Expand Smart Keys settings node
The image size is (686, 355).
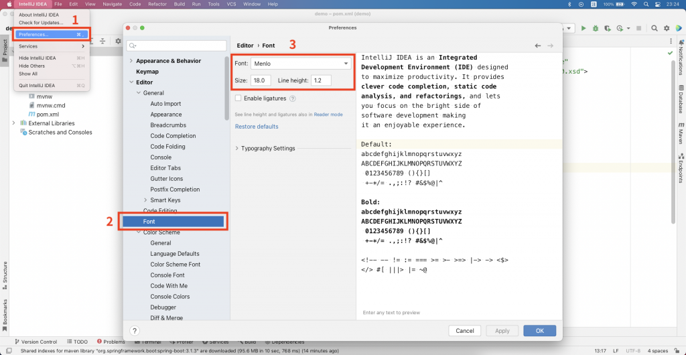click(x=145, y=200)
